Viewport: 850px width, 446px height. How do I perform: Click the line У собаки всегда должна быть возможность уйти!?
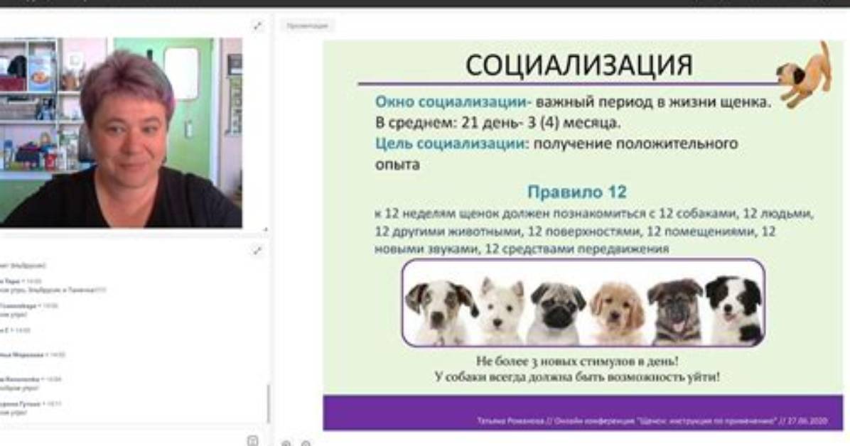point(577,376)
